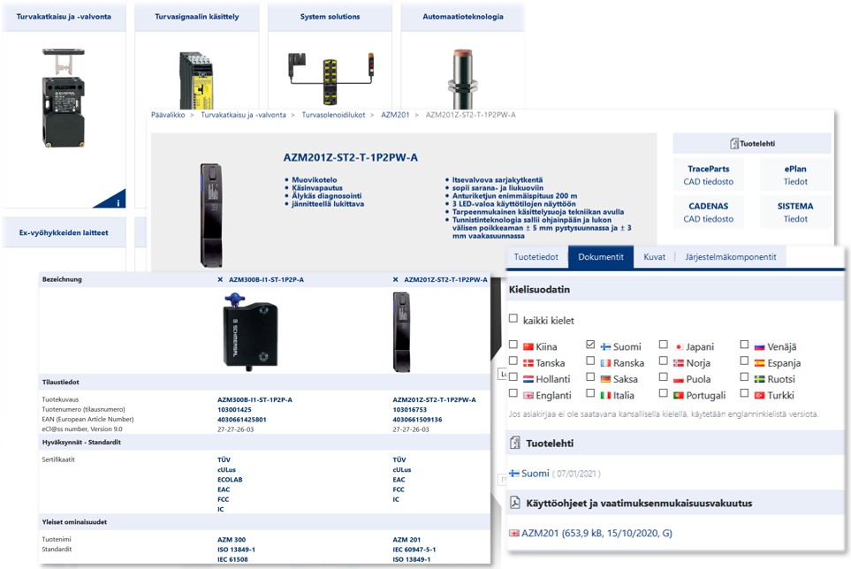
Task: Click the product number 103001425
Action: [x=234, y=410]
